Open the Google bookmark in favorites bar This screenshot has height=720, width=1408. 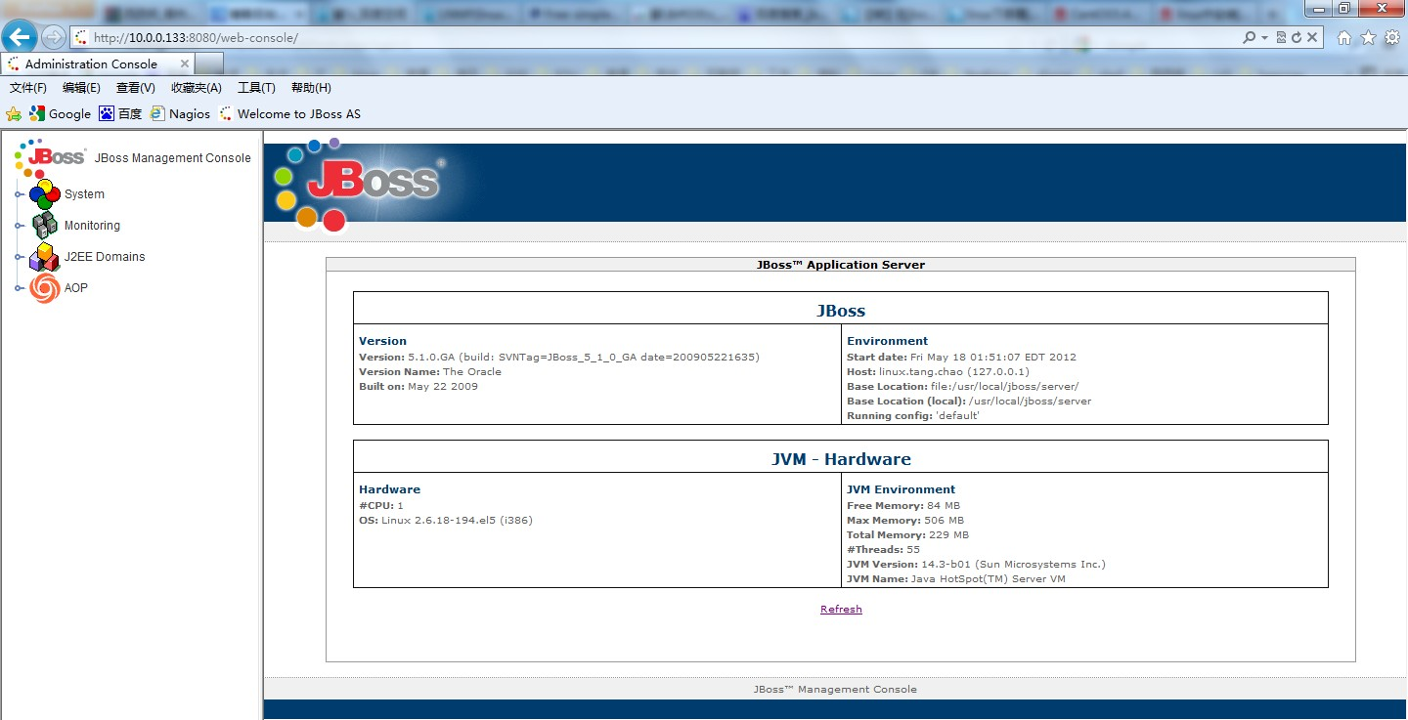(x=61, y=113)
